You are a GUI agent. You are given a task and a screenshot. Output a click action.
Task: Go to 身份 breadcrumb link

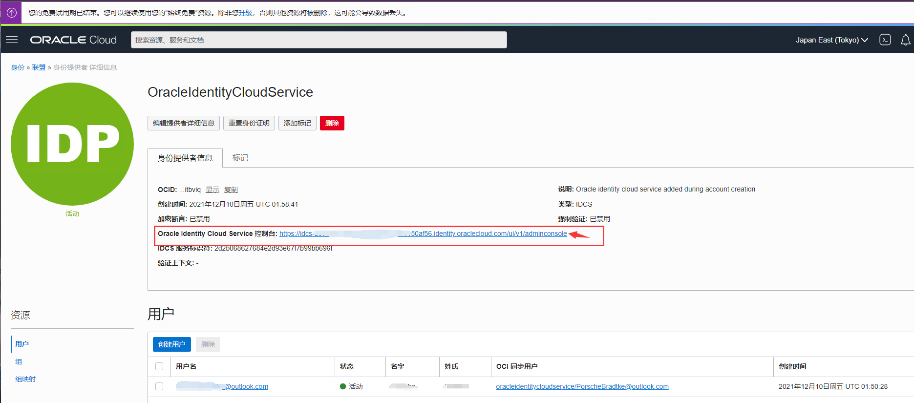pyautogui.click(x=18, y=67)
